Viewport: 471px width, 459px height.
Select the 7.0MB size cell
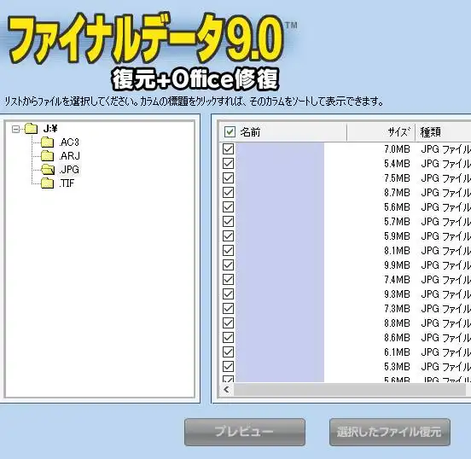[x=397, y=149]
